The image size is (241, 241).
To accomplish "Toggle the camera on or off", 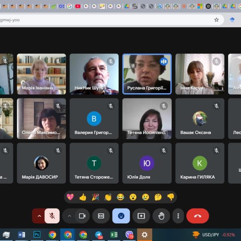I will click(x=82, y=216).
